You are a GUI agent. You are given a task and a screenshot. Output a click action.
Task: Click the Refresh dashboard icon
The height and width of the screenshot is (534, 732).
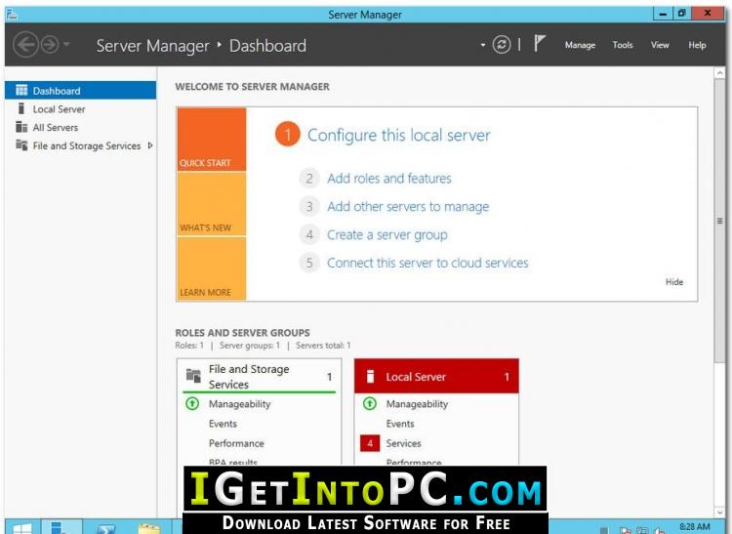coord(502,45)
